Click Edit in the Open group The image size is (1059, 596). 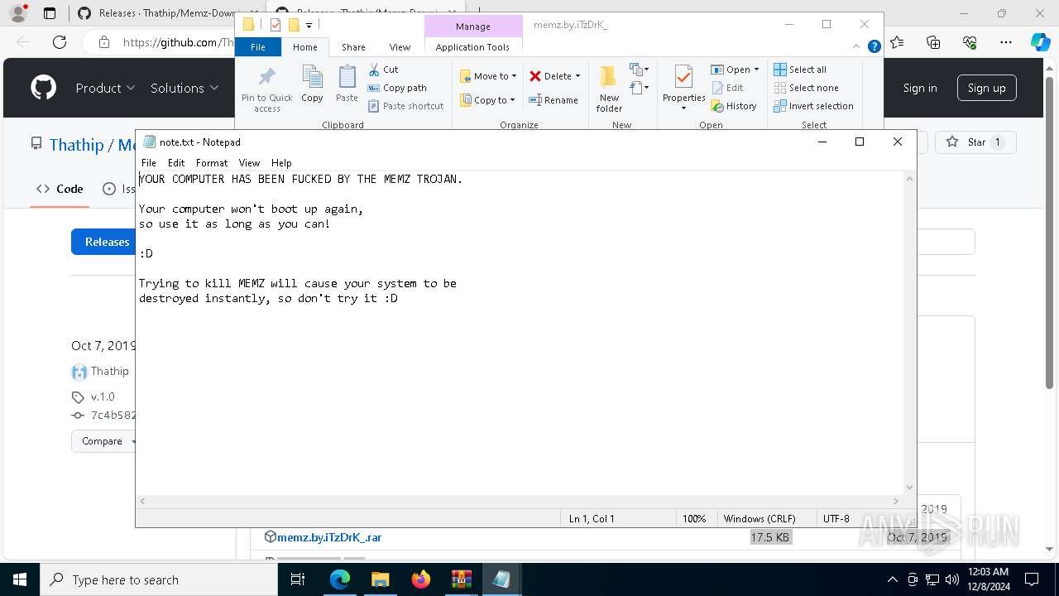[x=727, y=88]
